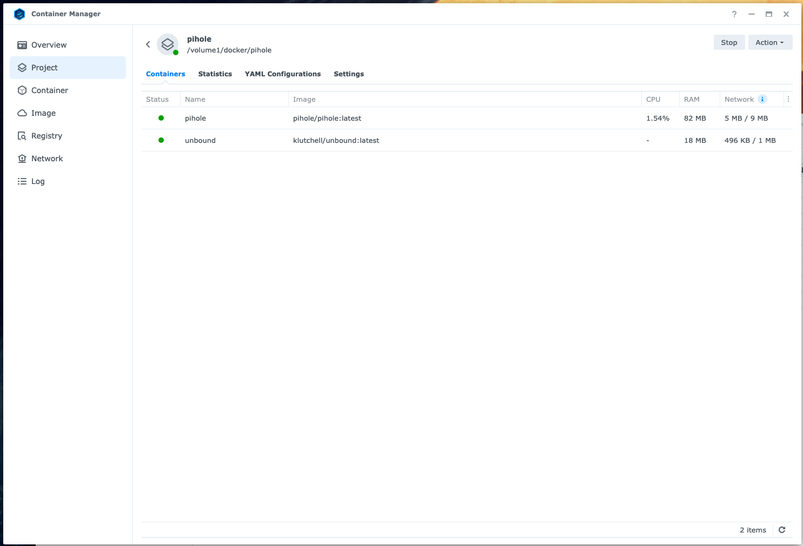
Task: Click the Overview sidebar icon
Action: click(x=22, y=45)
